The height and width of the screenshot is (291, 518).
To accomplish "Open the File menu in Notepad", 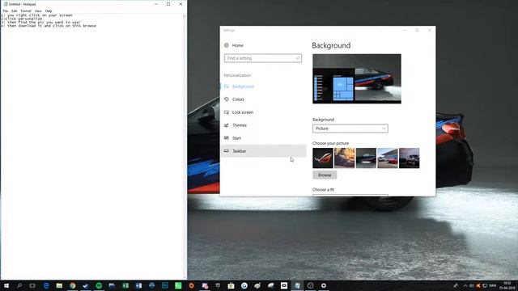I will 6,11.
